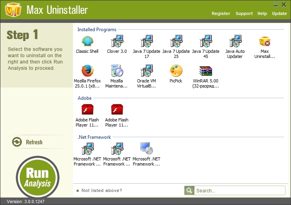Select the WinRAR 5.00 icon
The height and width of the screenshot is (205, 291).
pyautogui.click(x=205, y=71)
